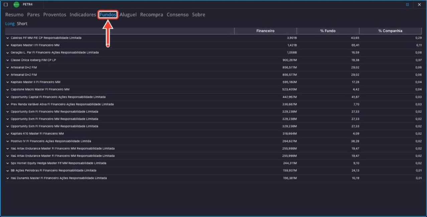The width and height of the screenshot is (427, 217).
Task: Expand the Prev Renda Variável Ativa row
Action: pos(8,104)
